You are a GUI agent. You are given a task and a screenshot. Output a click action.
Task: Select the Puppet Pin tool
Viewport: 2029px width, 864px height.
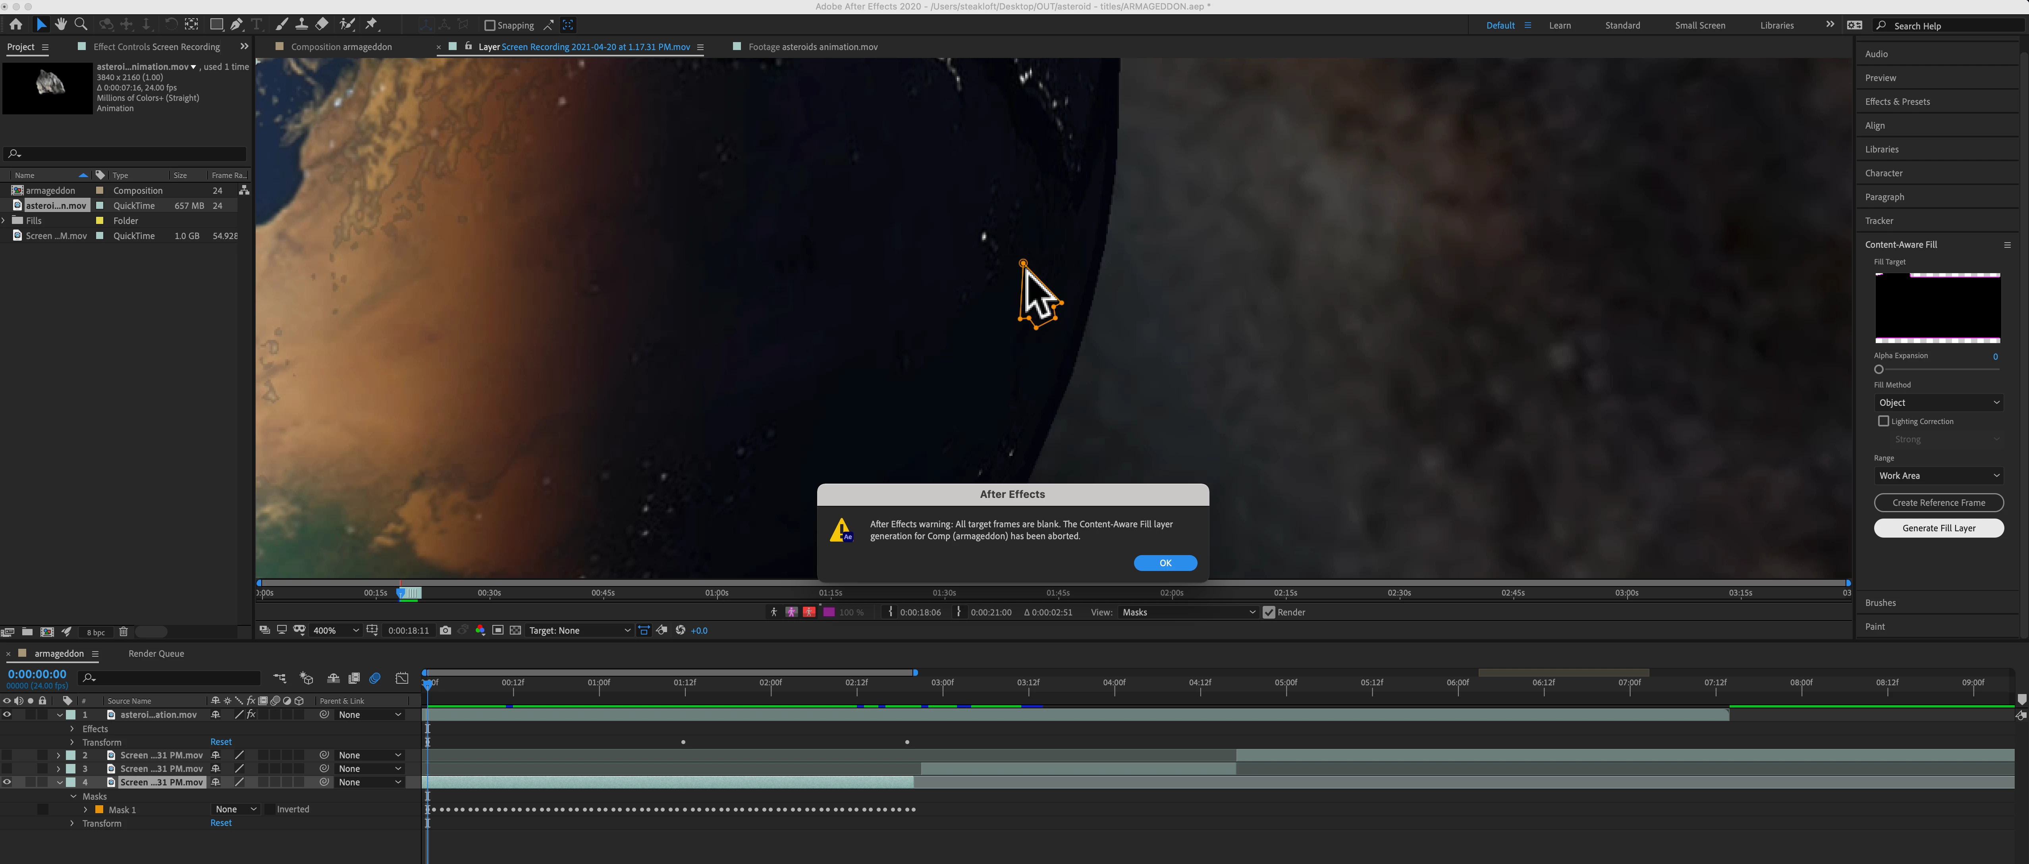(x=372, y=24)
